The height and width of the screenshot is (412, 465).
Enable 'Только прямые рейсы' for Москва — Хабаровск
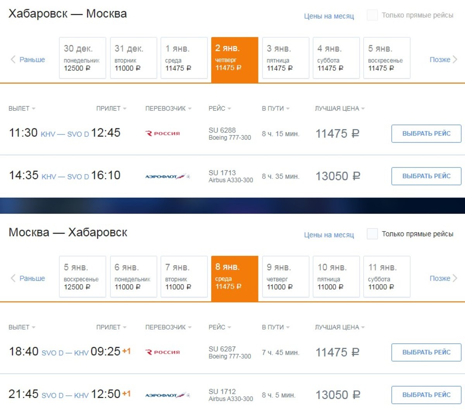tap(372, 234)
